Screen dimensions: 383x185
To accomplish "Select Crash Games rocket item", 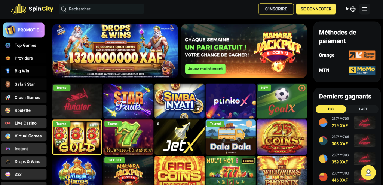I will [x=24, y=97].
